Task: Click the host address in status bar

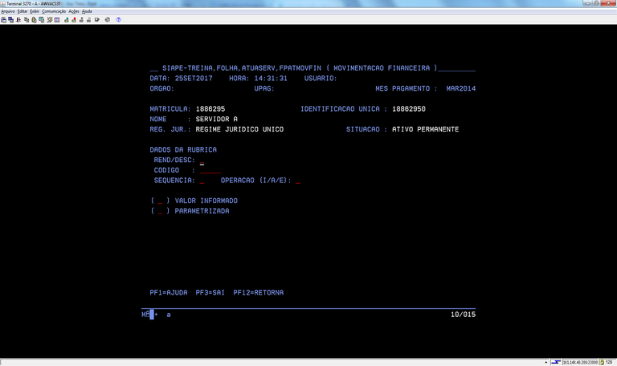Action: (580, 362)
